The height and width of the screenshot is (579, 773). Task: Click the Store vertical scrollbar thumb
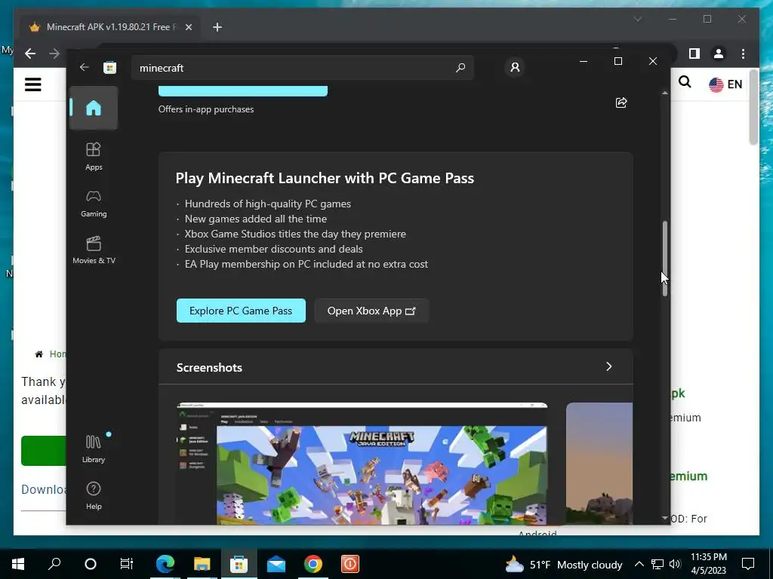[664, 259]
